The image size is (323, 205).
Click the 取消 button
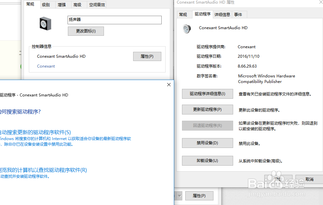pos(310,179)
